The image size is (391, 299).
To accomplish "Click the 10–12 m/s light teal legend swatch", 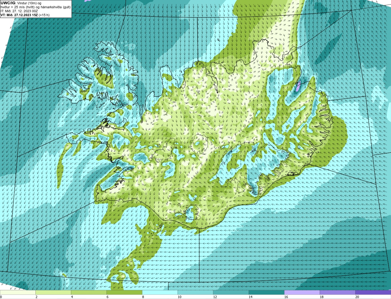I will click(x=195, y=292).
